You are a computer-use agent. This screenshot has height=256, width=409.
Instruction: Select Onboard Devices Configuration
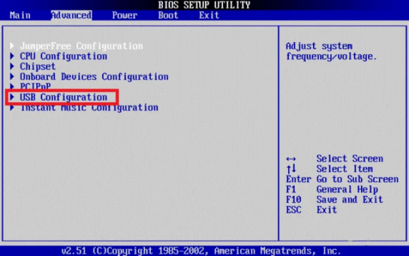94,77
